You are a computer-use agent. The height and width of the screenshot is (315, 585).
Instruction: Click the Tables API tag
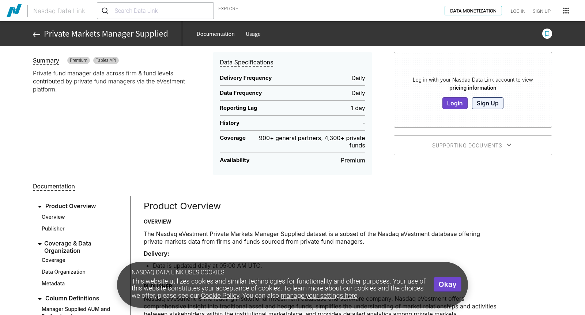tap(106, 60)
